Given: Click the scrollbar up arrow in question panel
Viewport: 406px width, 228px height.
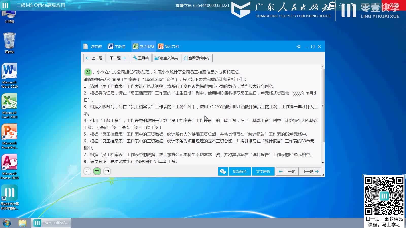Looking at the screenshot, I should pos(323,67).
